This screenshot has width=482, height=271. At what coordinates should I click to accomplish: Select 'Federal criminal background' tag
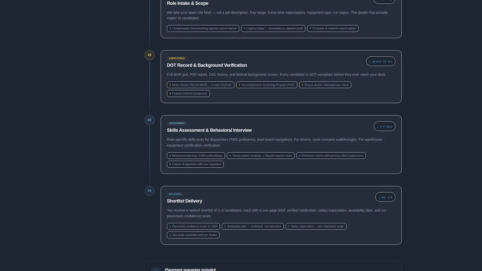[188, 94]
